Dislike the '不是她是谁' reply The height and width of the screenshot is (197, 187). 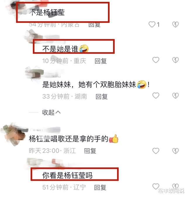tap(175, 60)
